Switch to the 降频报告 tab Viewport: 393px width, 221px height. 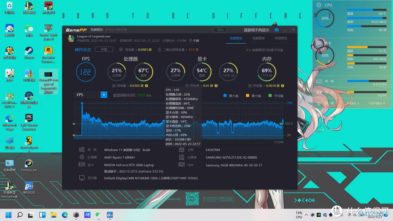[281, 38]
